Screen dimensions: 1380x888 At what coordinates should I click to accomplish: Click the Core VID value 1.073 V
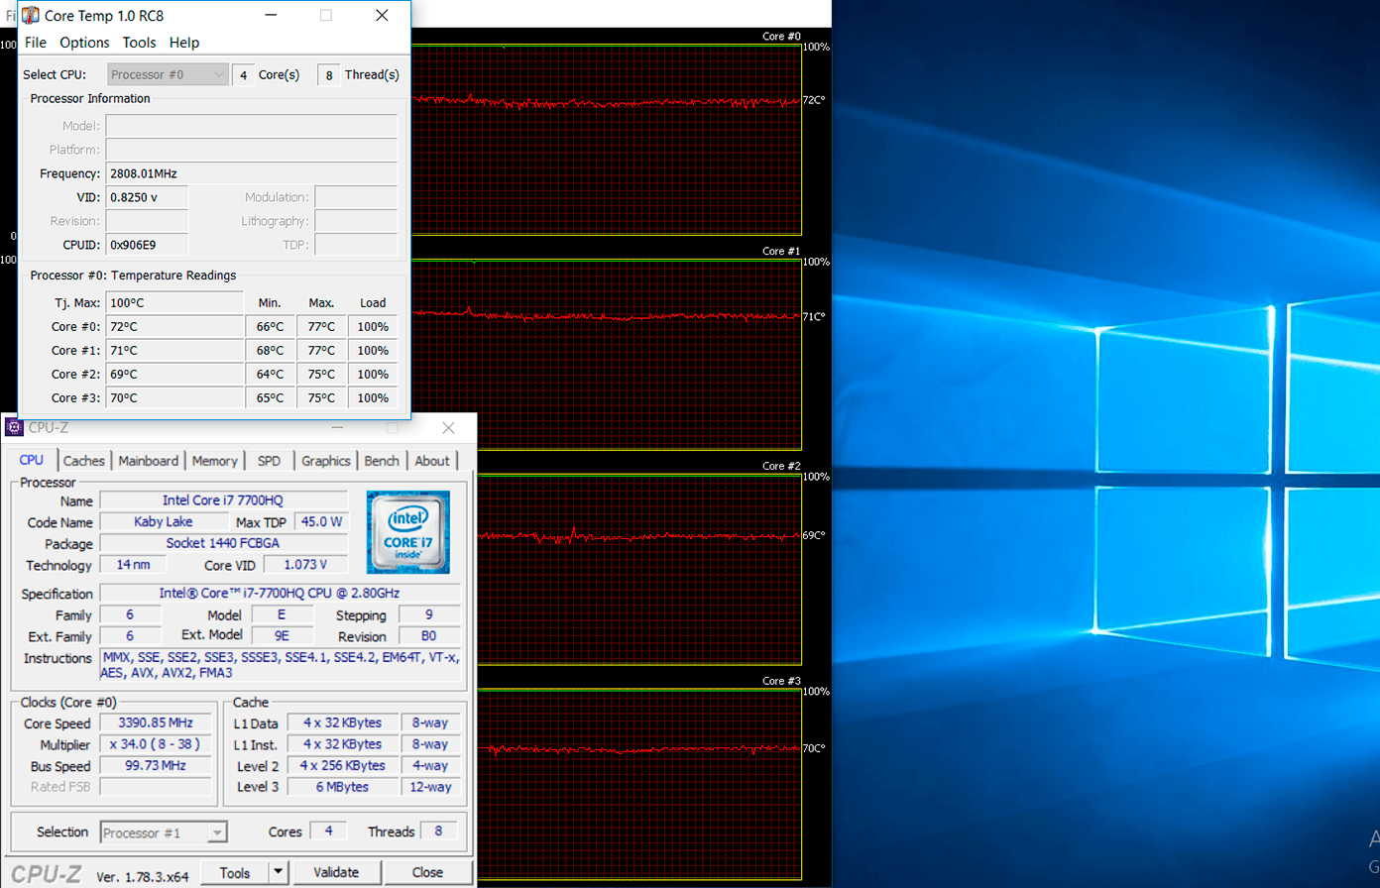click(306, 565)
